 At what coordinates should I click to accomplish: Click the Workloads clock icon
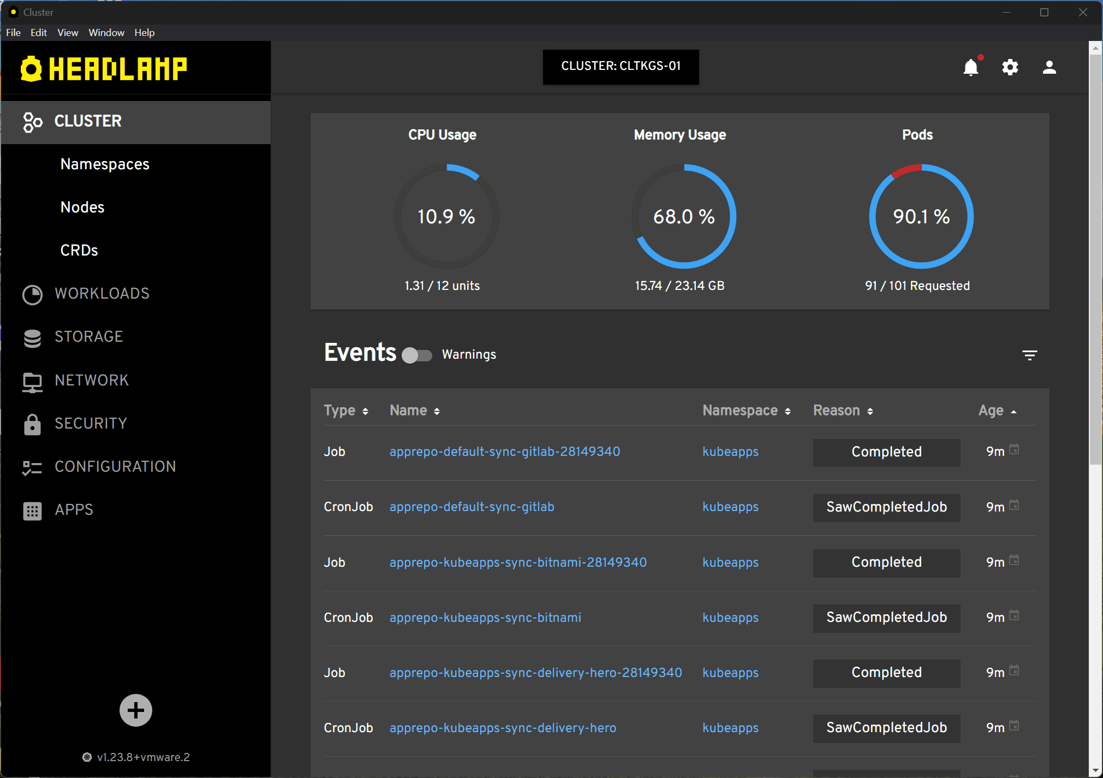point(32,294)
